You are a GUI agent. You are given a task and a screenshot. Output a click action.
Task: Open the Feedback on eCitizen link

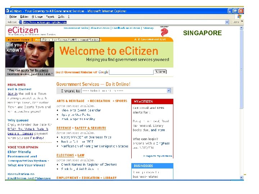pyautogui.click(x=126, y=28)
